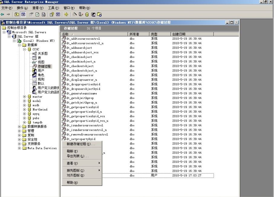
Task: Select the pubs database in the tree
Action: (36, 118)
